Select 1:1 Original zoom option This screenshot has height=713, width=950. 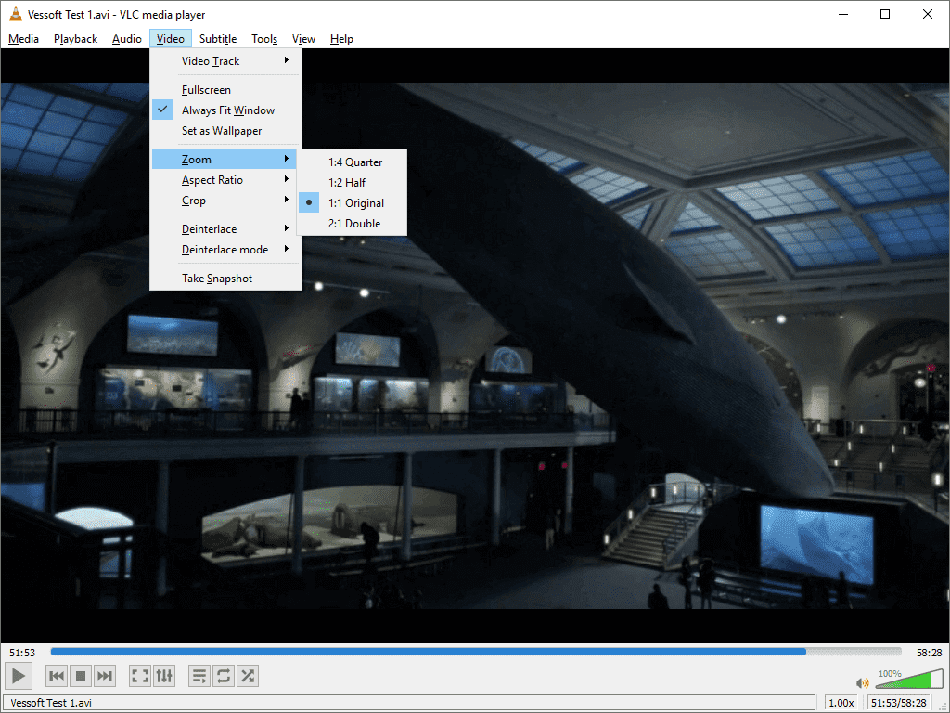tap(352, 203)
